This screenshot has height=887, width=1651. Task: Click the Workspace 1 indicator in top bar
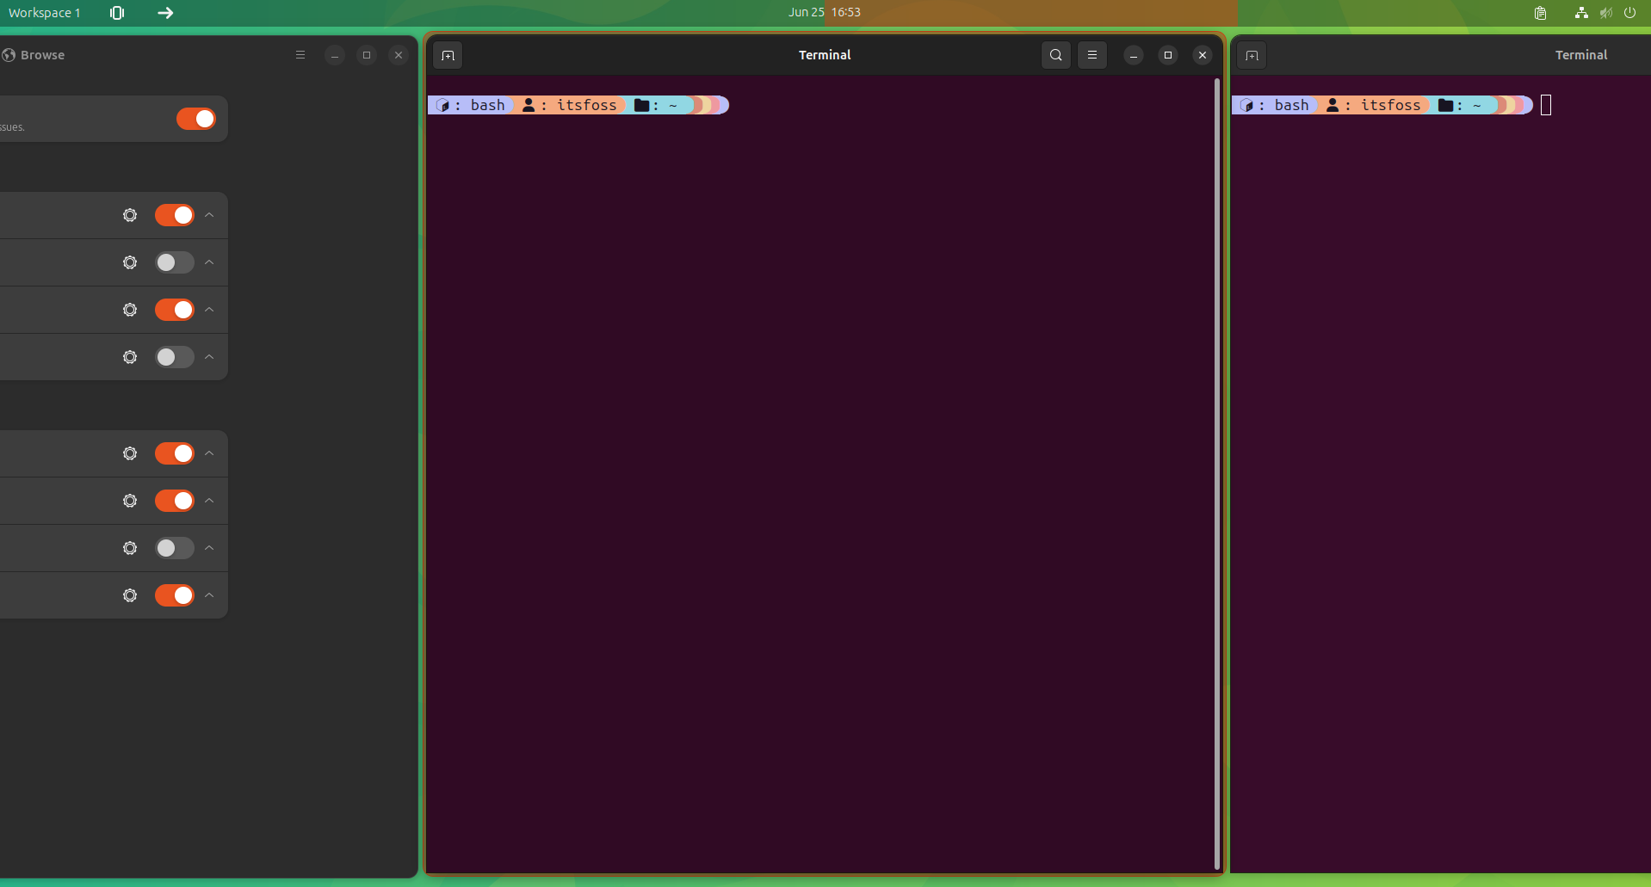pyautogui.click(x=44, y=13)
